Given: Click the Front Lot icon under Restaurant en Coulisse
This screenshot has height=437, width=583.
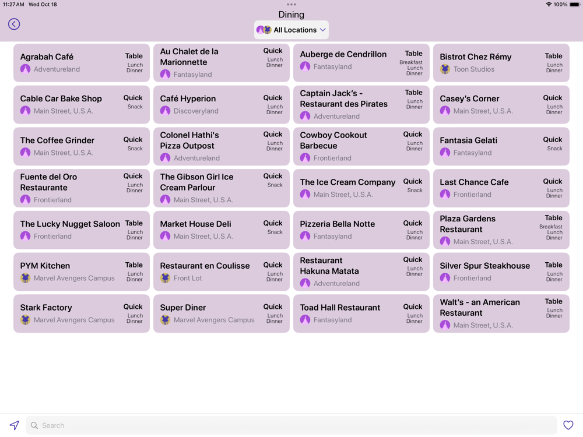Looking at the screenshot, I should point(165,278).
